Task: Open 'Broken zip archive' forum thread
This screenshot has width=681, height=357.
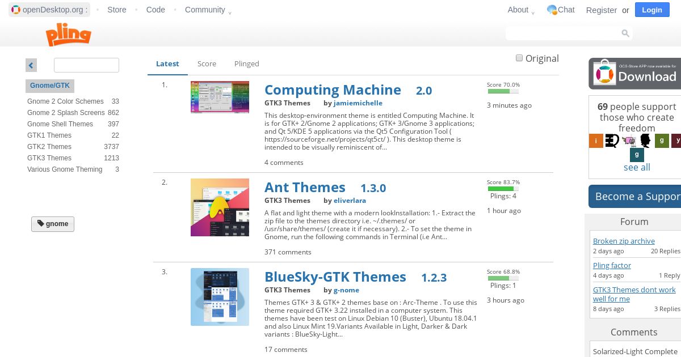Action: [624, 241]
